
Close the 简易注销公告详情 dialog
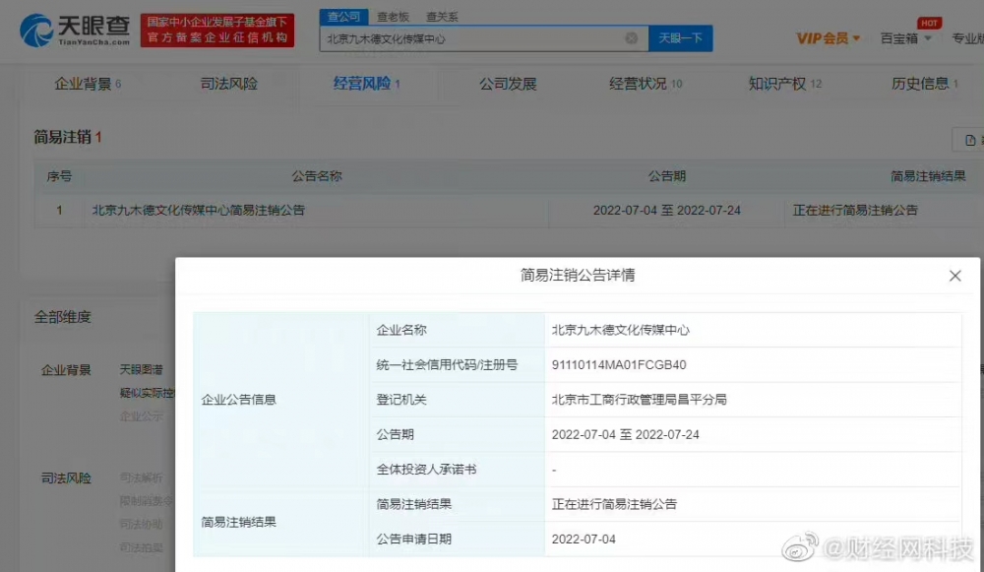pos(954,276)
